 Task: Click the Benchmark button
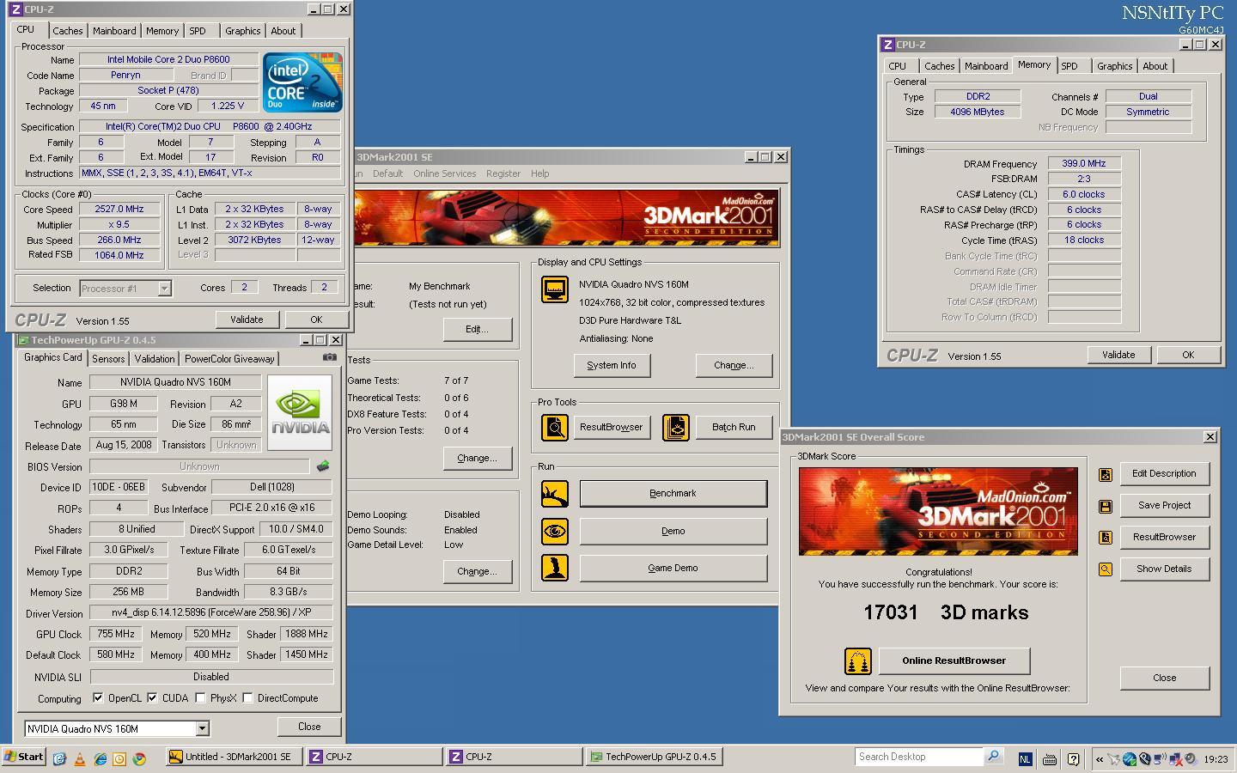(x=673, y=494)
